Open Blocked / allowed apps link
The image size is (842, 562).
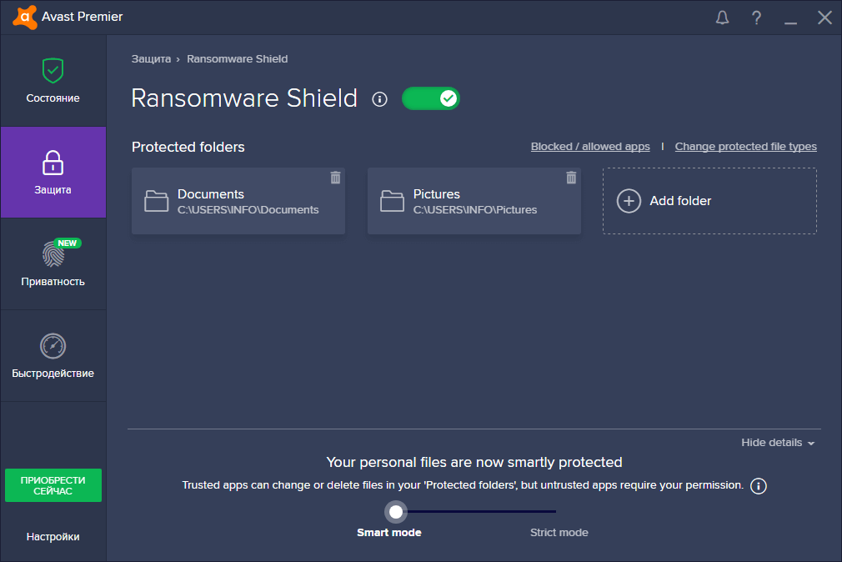[590, 147]
